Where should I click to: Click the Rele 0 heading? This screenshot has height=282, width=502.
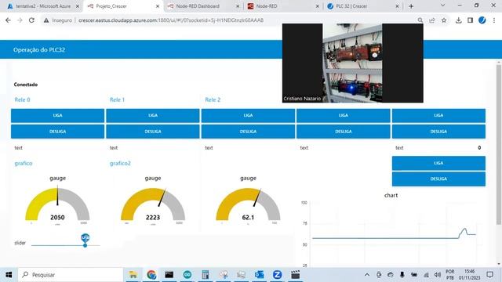(22, 99)
